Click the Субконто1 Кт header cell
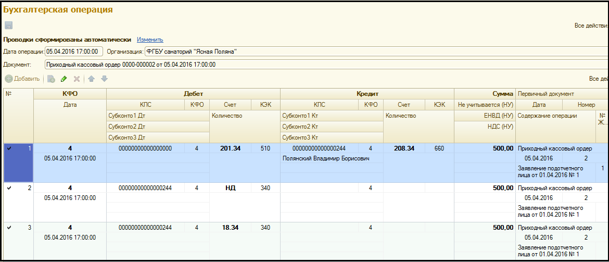The image size is (609, 262). [x=332, y=116]
